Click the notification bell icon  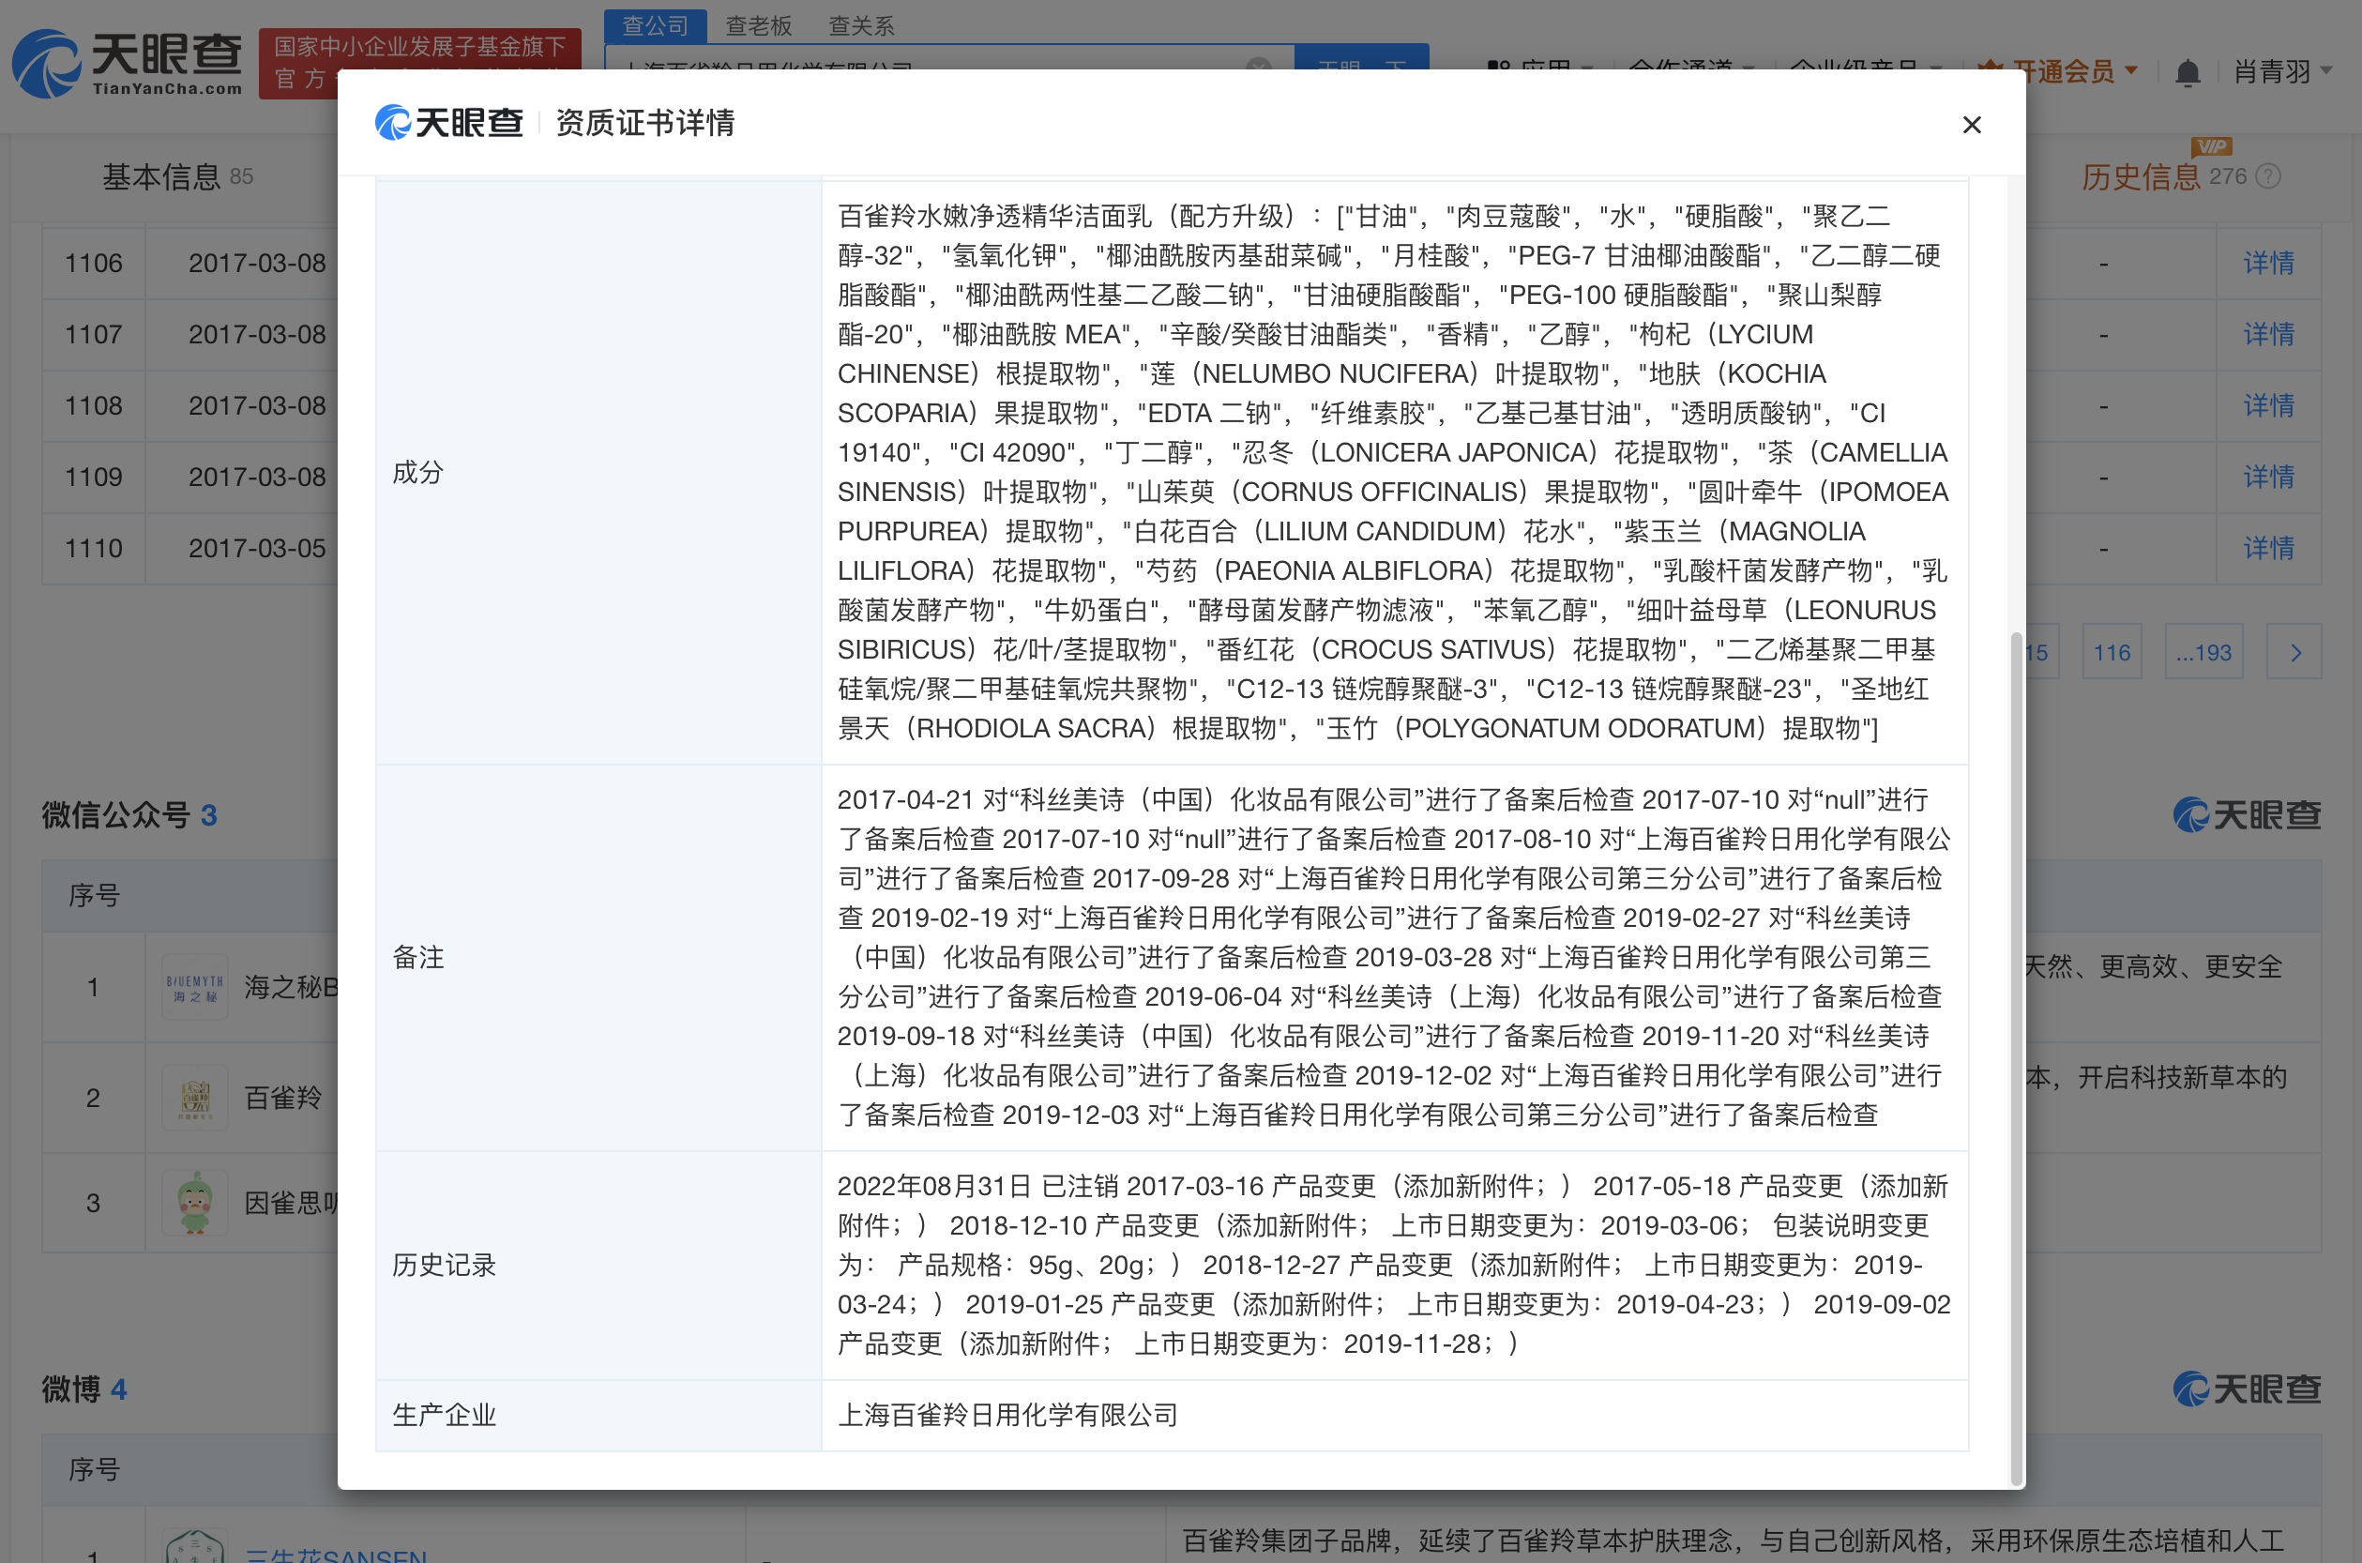coord(2187,73)
